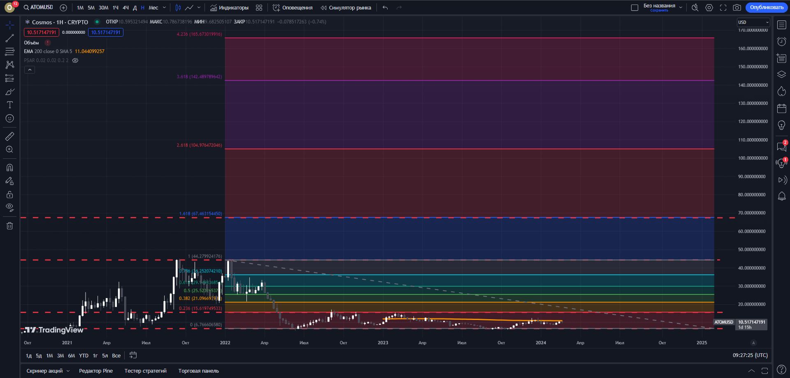
Task: Toggle stay in drawing mode
Action: (x=9, y=181)
